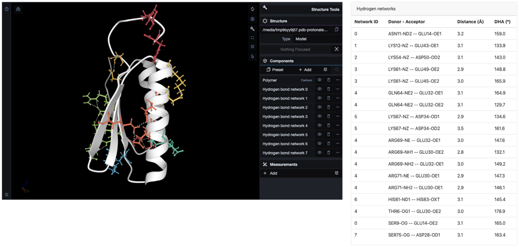
Task: Hide Hydrogen bond network 7 via eye icon
Action: (x=320, y=153)
